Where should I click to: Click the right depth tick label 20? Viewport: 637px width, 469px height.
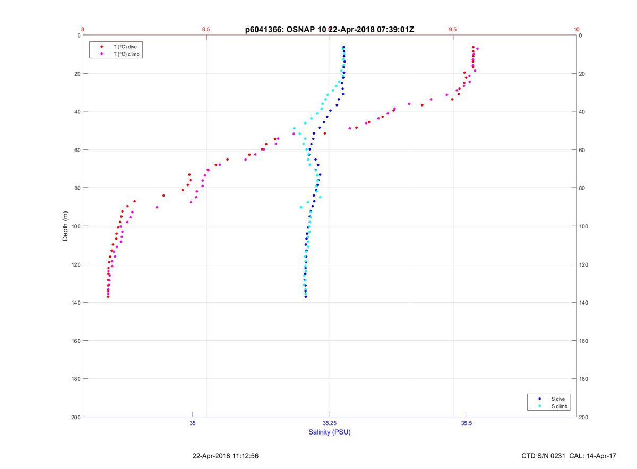coord(582,74)
